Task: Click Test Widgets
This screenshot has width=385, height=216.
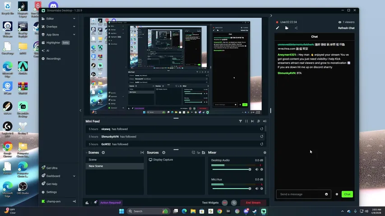Action: point(210,203)
